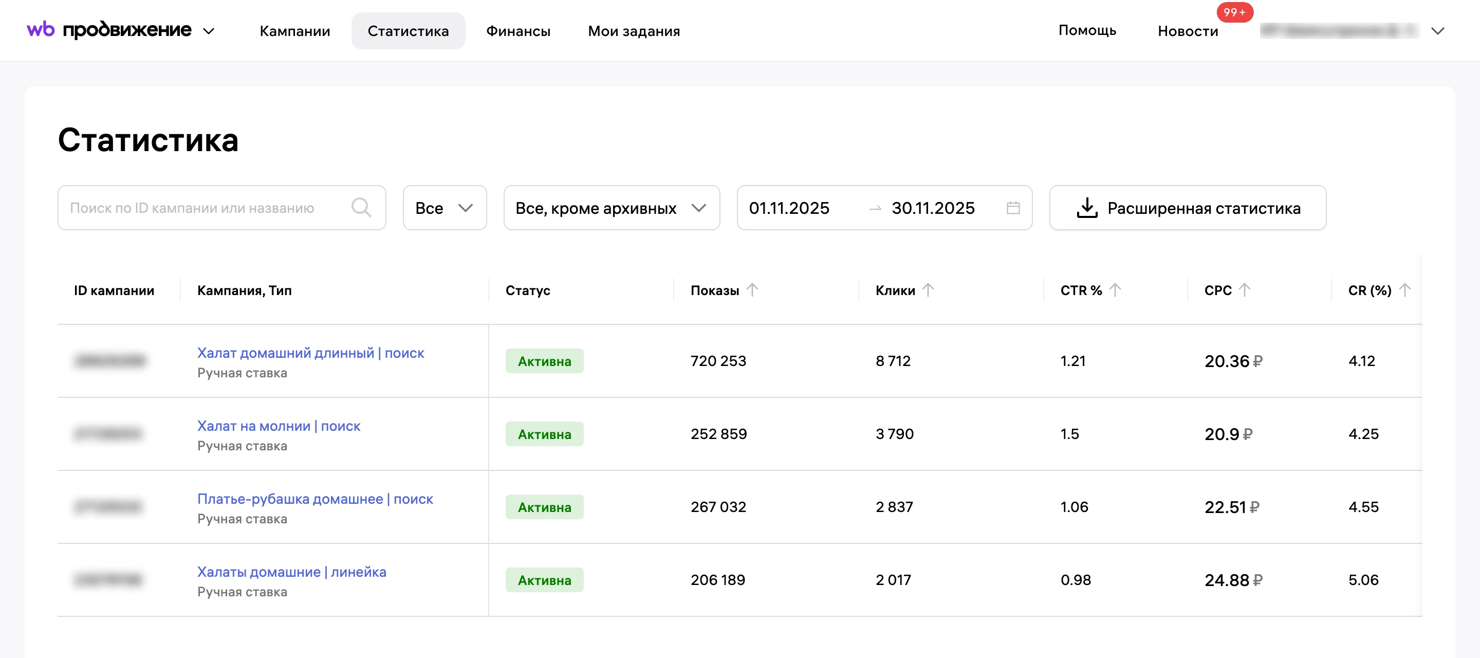Click the CR value 5.06
The width and height of the screenshot is (1480, 658).
point(1363,580)
